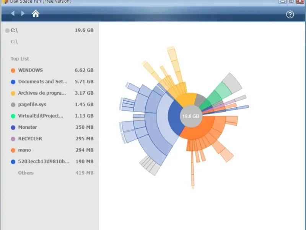
Task: Click the 5.71 GB size value
Action: (x=84, y=82)
